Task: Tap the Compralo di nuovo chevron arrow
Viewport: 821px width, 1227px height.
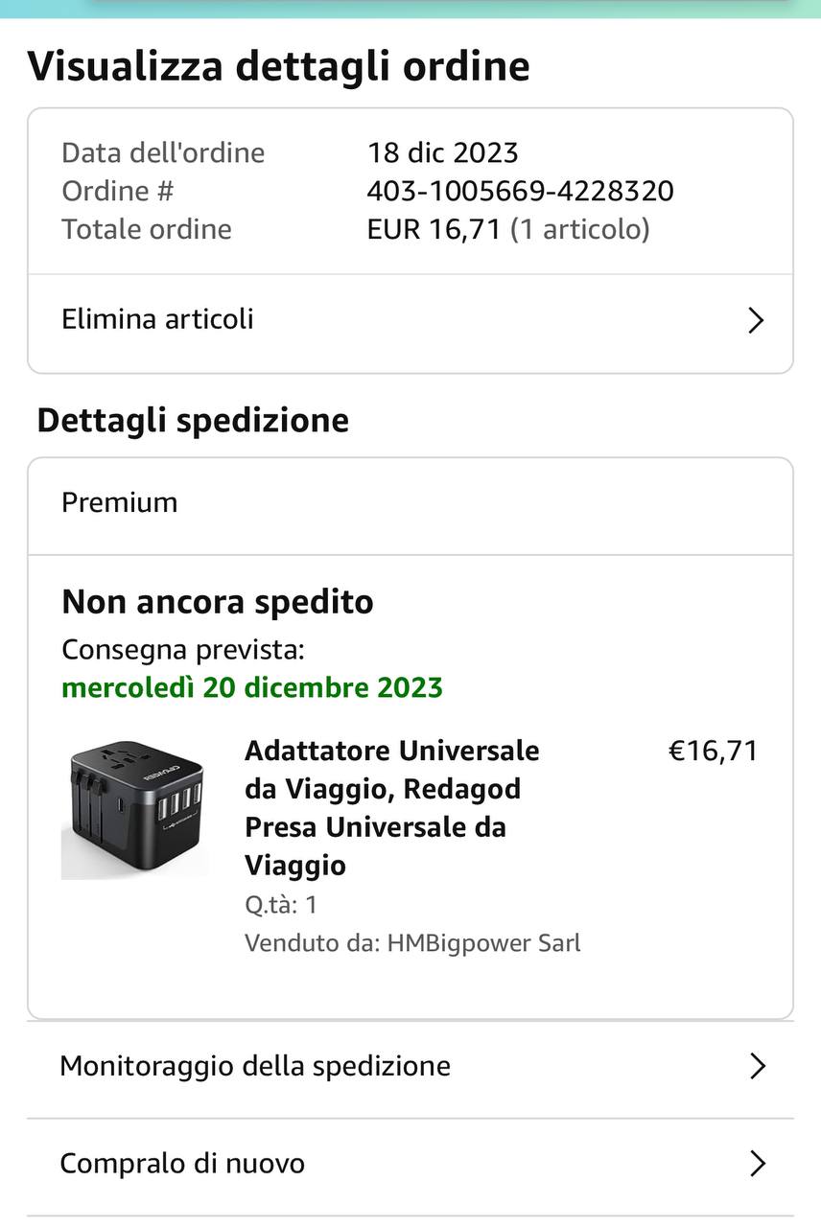Action: [x=757, y=1164]
